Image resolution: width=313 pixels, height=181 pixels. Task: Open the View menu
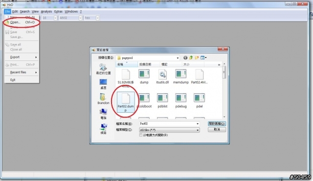point(35,12)
